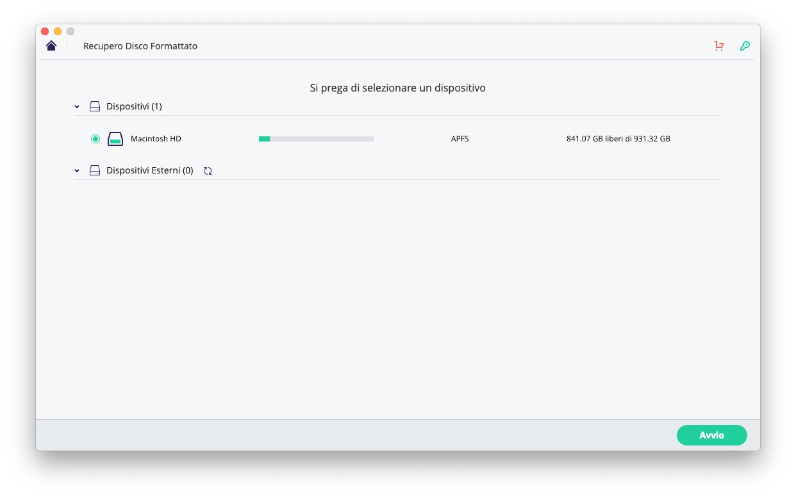Refresh the external devices list
The width and height of the screenshot is (796, 498).
pos(208,171)
